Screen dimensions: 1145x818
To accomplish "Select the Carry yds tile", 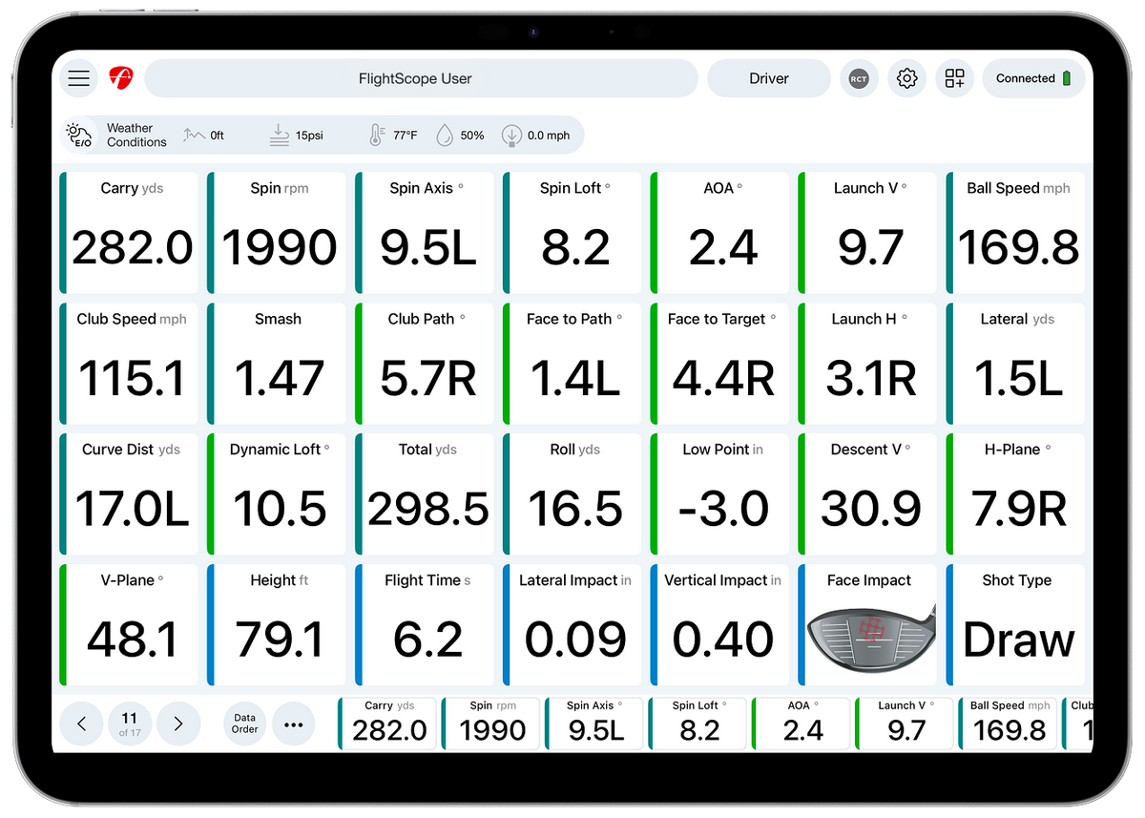I will pyautogui.click(x=129, y=233).
